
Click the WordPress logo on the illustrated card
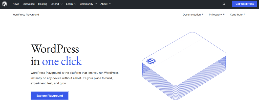pos(151,61)
